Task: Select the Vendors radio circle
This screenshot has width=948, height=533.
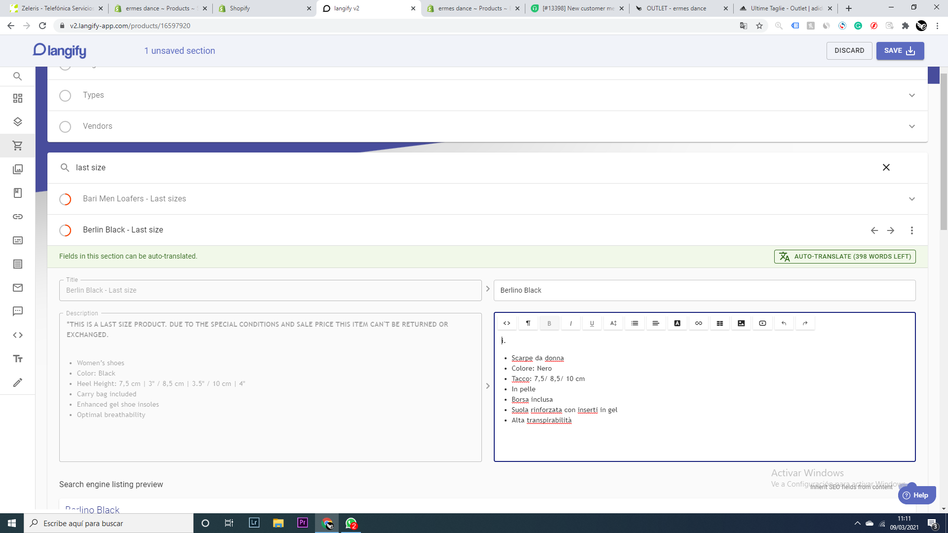Action: coord(65,127)
